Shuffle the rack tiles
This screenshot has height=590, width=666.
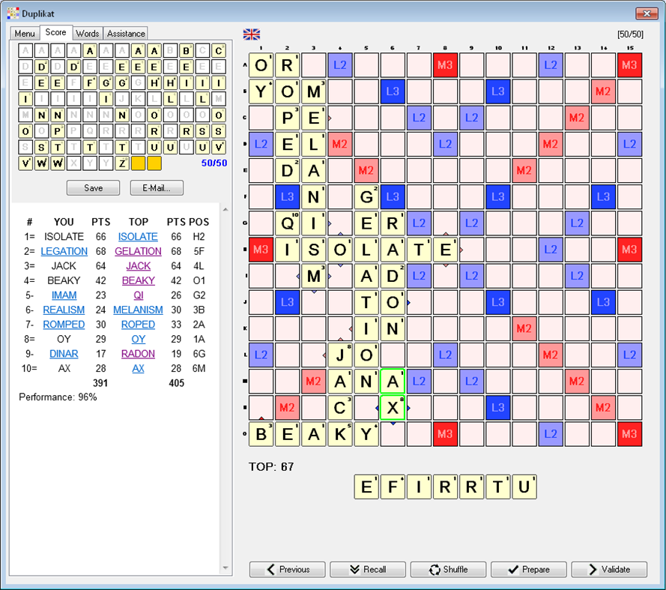pyautogui.click(x=448, y=569)
